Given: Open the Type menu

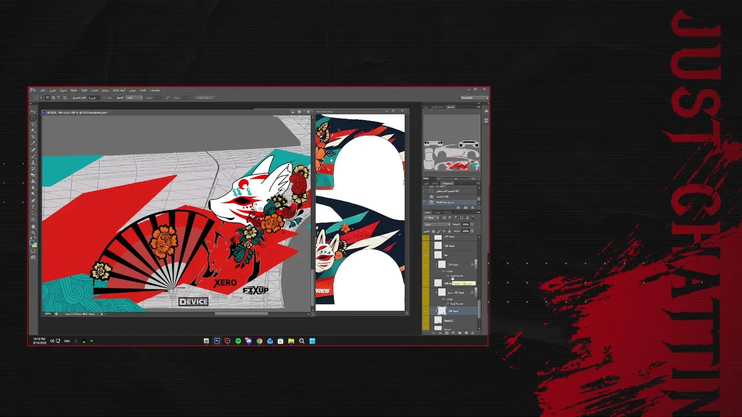Looking at the screenshot, I should coord(84,90).
